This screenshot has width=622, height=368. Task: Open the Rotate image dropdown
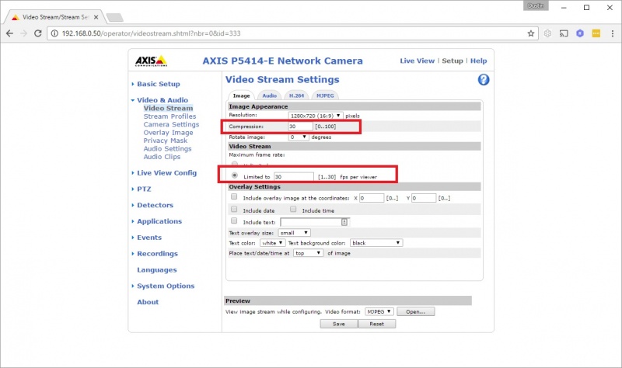tap(299, 137)
